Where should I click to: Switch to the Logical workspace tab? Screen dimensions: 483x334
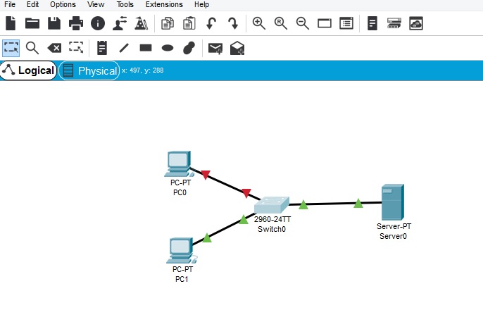29,70
